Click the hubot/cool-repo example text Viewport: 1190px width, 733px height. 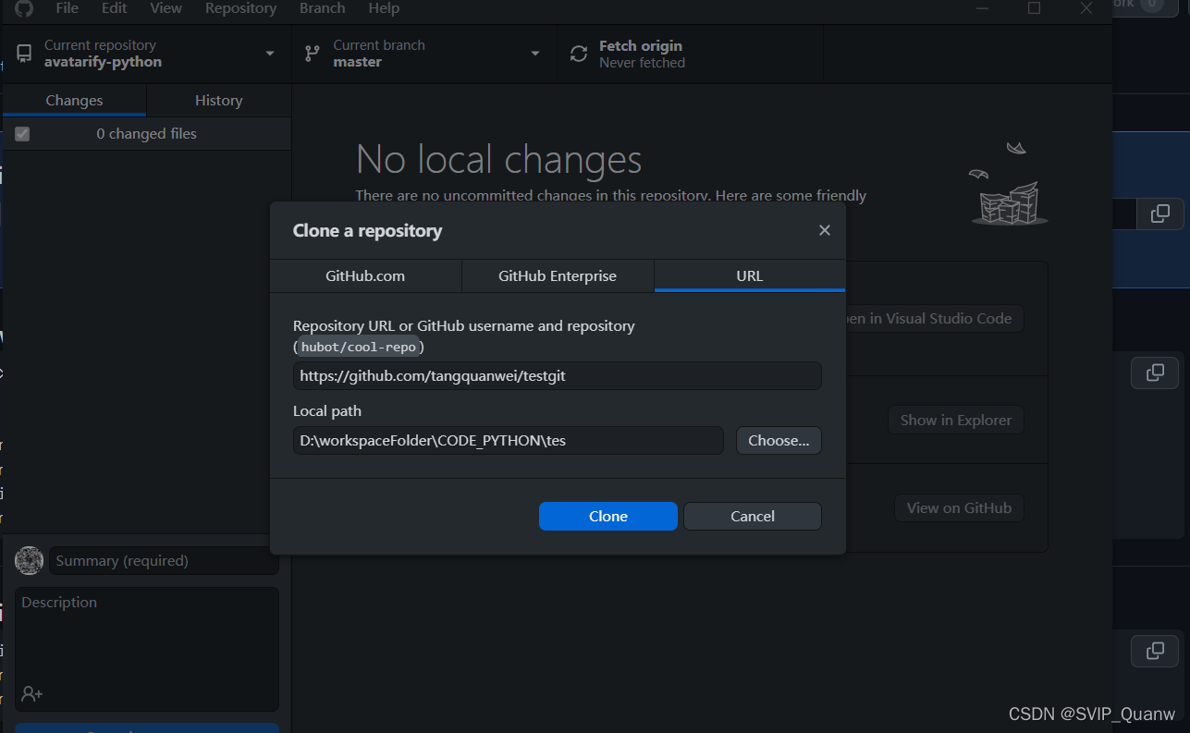pos(358,347)
